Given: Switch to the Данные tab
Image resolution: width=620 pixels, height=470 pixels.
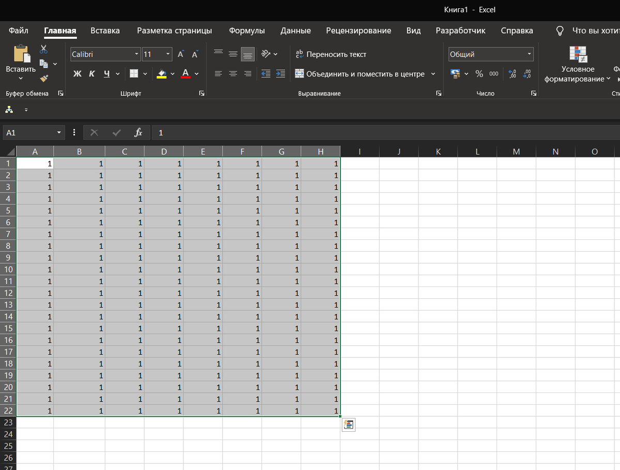Looking at the screenshot, I should click(x=296, y=31).
